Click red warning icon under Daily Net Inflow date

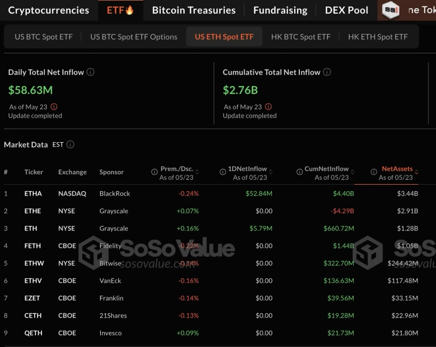pos(54,107)
